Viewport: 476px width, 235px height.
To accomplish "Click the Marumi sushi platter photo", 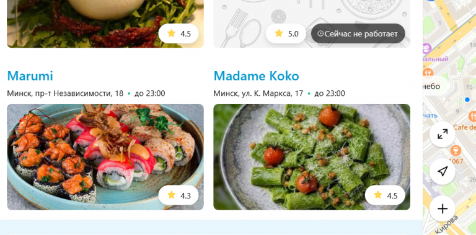I will (105, 157).
